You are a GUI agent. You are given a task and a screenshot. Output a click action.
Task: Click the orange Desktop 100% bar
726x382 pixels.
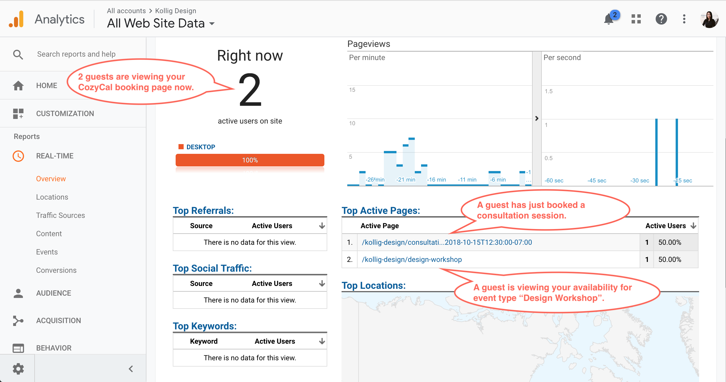pos(250,160)
